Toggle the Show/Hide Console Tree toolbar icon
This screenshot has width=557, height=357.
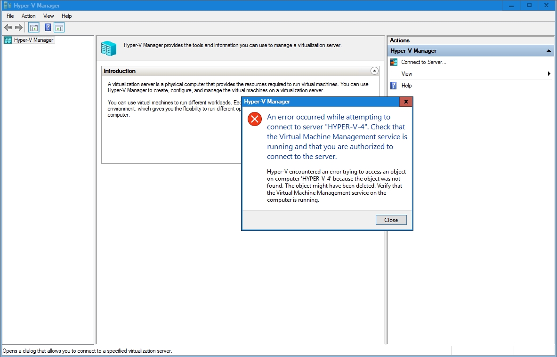pyautogui.click(x=34, y=27)
